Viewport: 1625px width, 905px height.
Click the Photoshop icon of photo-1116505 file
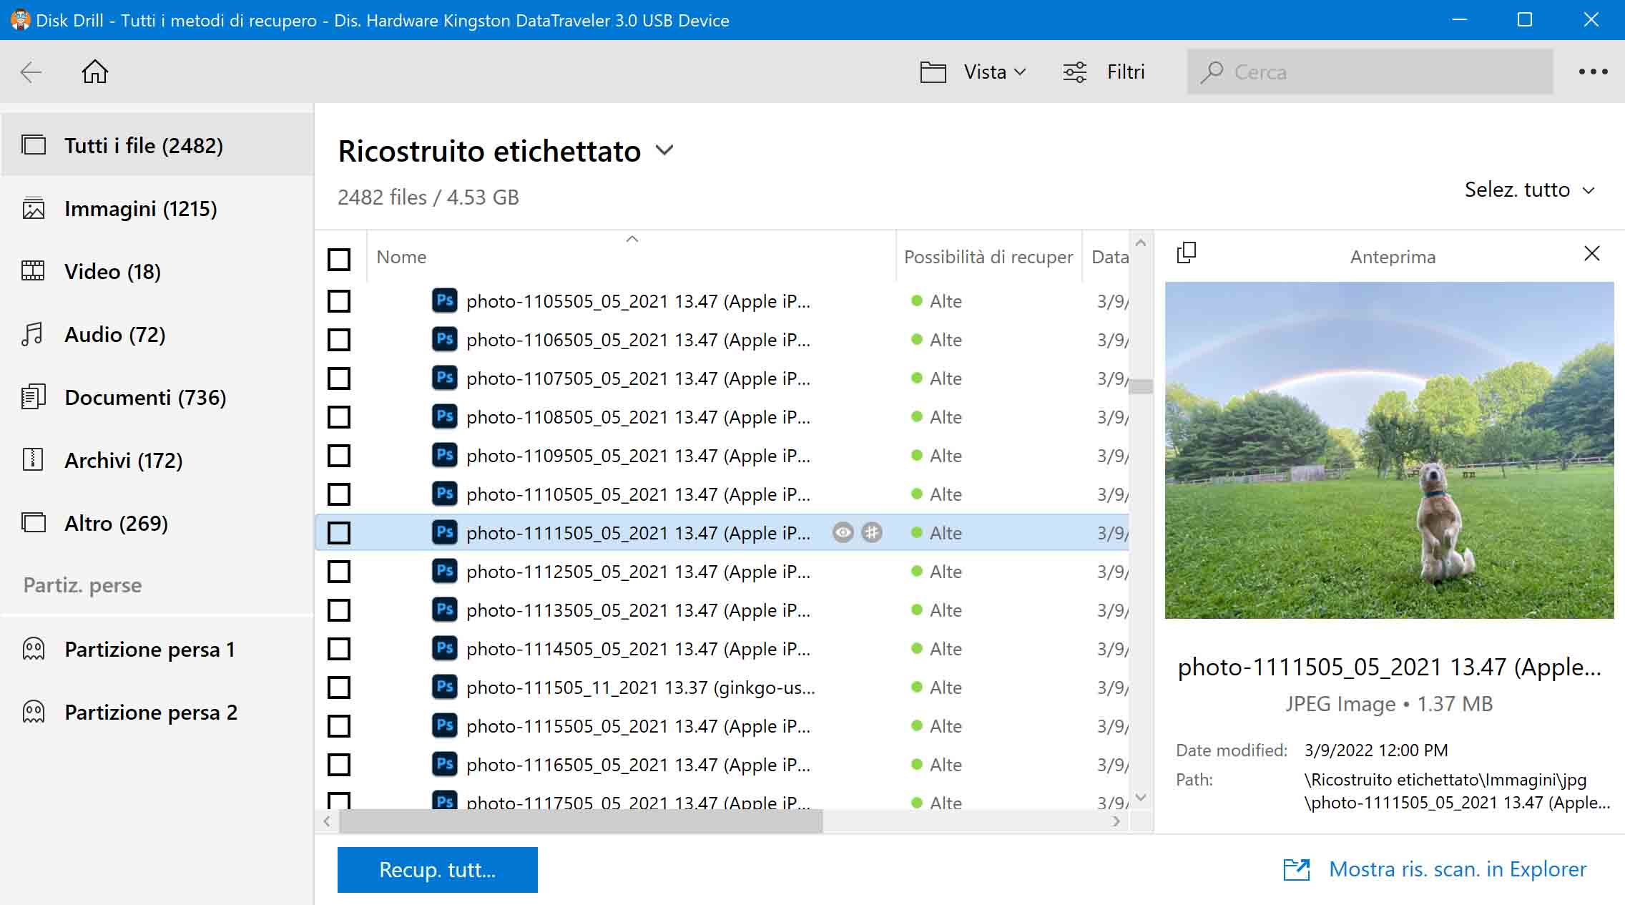(x=444, y=764)
